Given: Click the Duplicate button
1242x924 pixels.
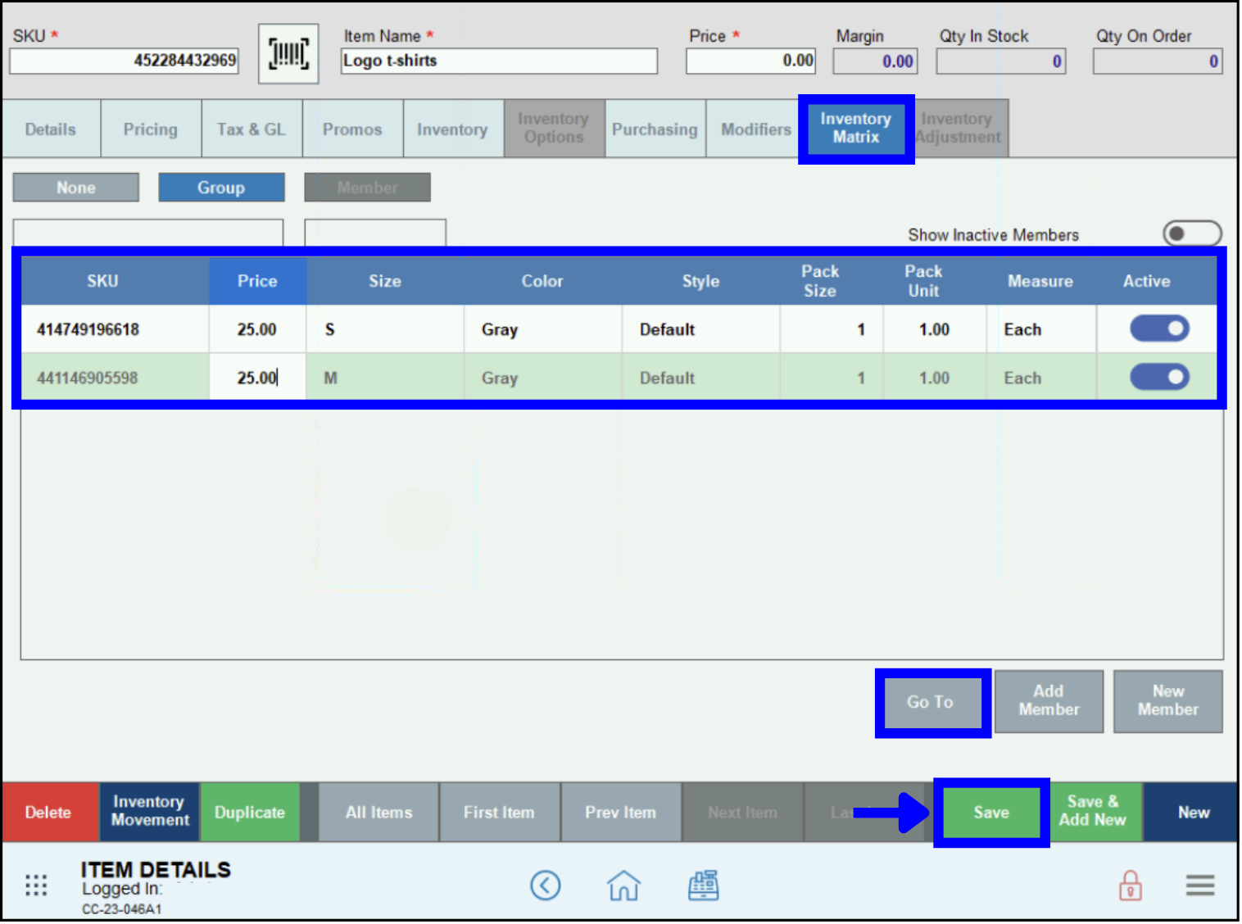Looking at the screenshot, I should pyautogui.click(x=250, y=813).
